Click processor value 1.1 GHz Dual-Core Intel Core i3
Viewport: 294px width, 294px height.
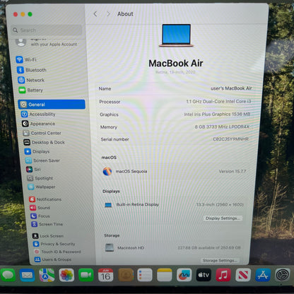(x=218, y=101)
